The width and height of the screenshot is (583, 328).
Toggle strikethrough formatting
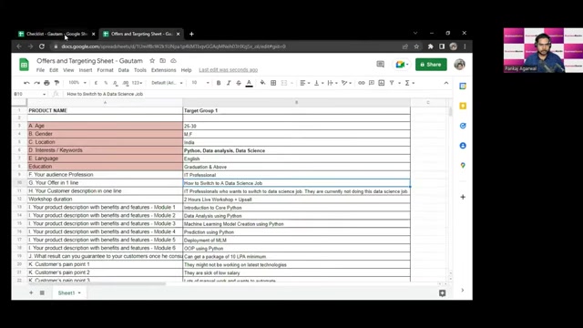pos(239,83)
